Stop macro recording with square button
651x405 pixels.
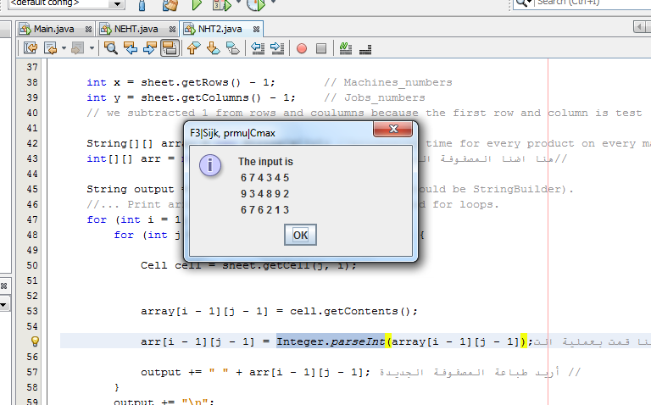click(x=321, y=48)
